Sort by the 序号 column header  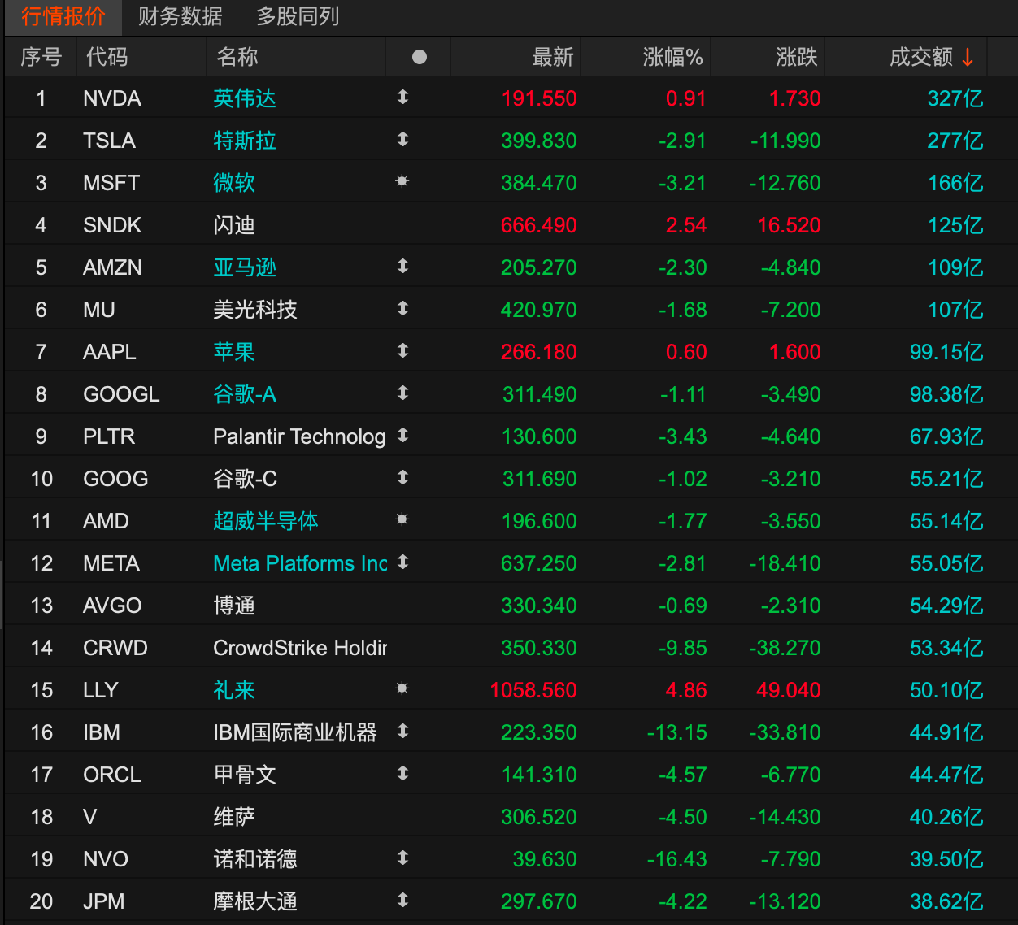point(41,57)
